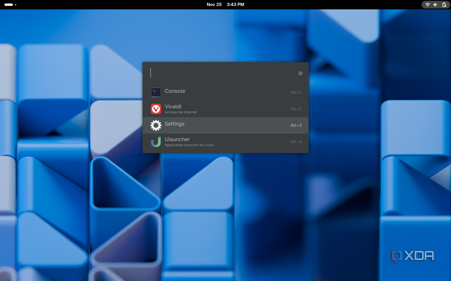Screen dimensions: 451x281
Task: Click the Alt+1 shortcut label beside Console
Action: (x=296, y=92)
